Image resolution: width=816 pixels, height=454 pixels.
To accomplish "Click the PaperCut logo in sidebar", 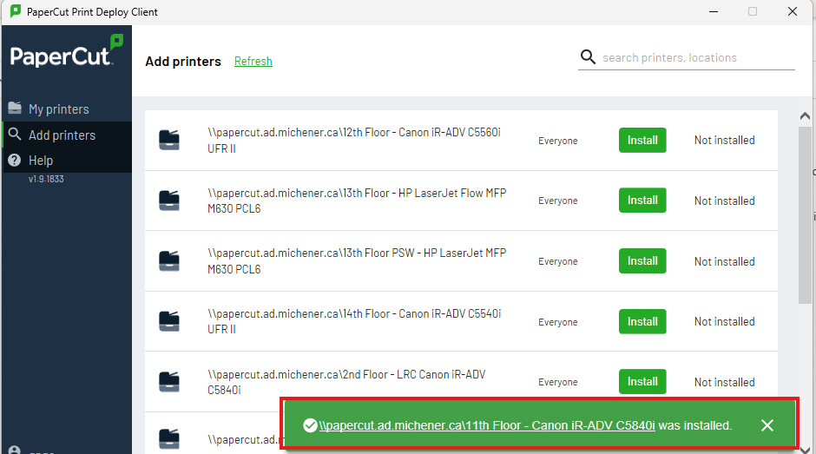I will tap(67, 52).
